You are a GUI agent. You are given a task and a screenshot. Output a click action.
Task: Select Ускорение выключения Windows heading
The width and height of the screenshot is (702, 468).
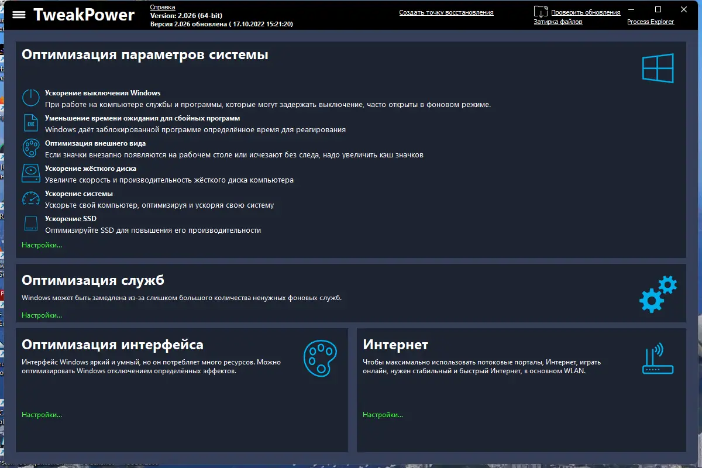click(x=102, y=93)
